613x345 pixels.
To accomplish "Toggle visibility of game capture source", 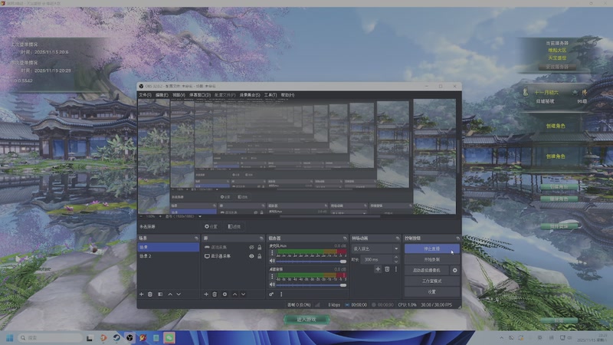I will pyautogui.click(x=251, y=247).
